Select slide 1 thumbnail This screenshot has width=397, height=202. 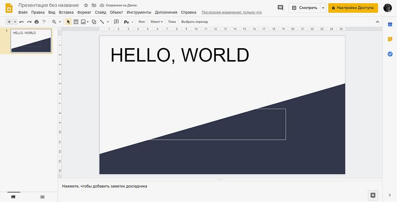pos(31,41)
